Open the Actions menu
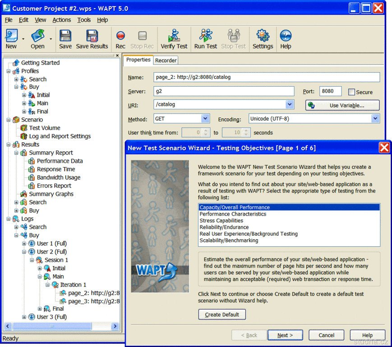392x347 pixels. 61,20
